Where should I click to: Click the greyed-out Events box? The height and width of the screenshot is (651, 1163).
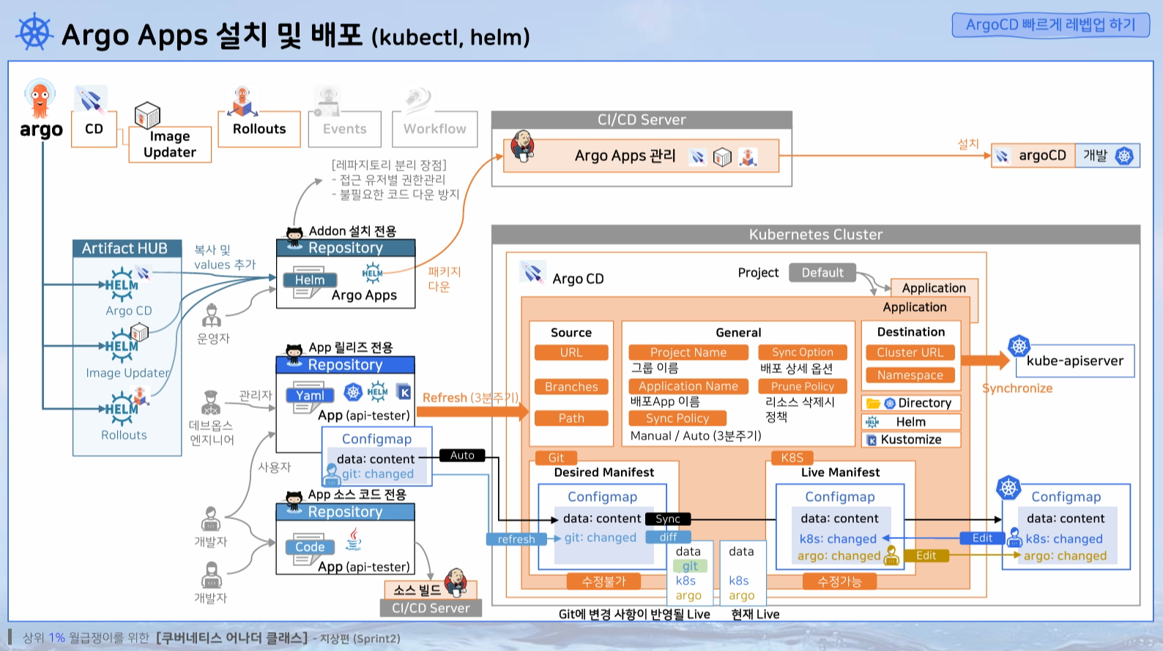[345, 129]
